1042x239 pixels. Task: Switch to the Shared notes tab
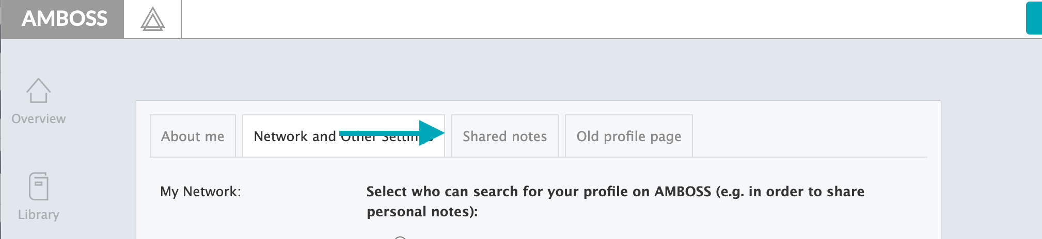tap(505, 136)
